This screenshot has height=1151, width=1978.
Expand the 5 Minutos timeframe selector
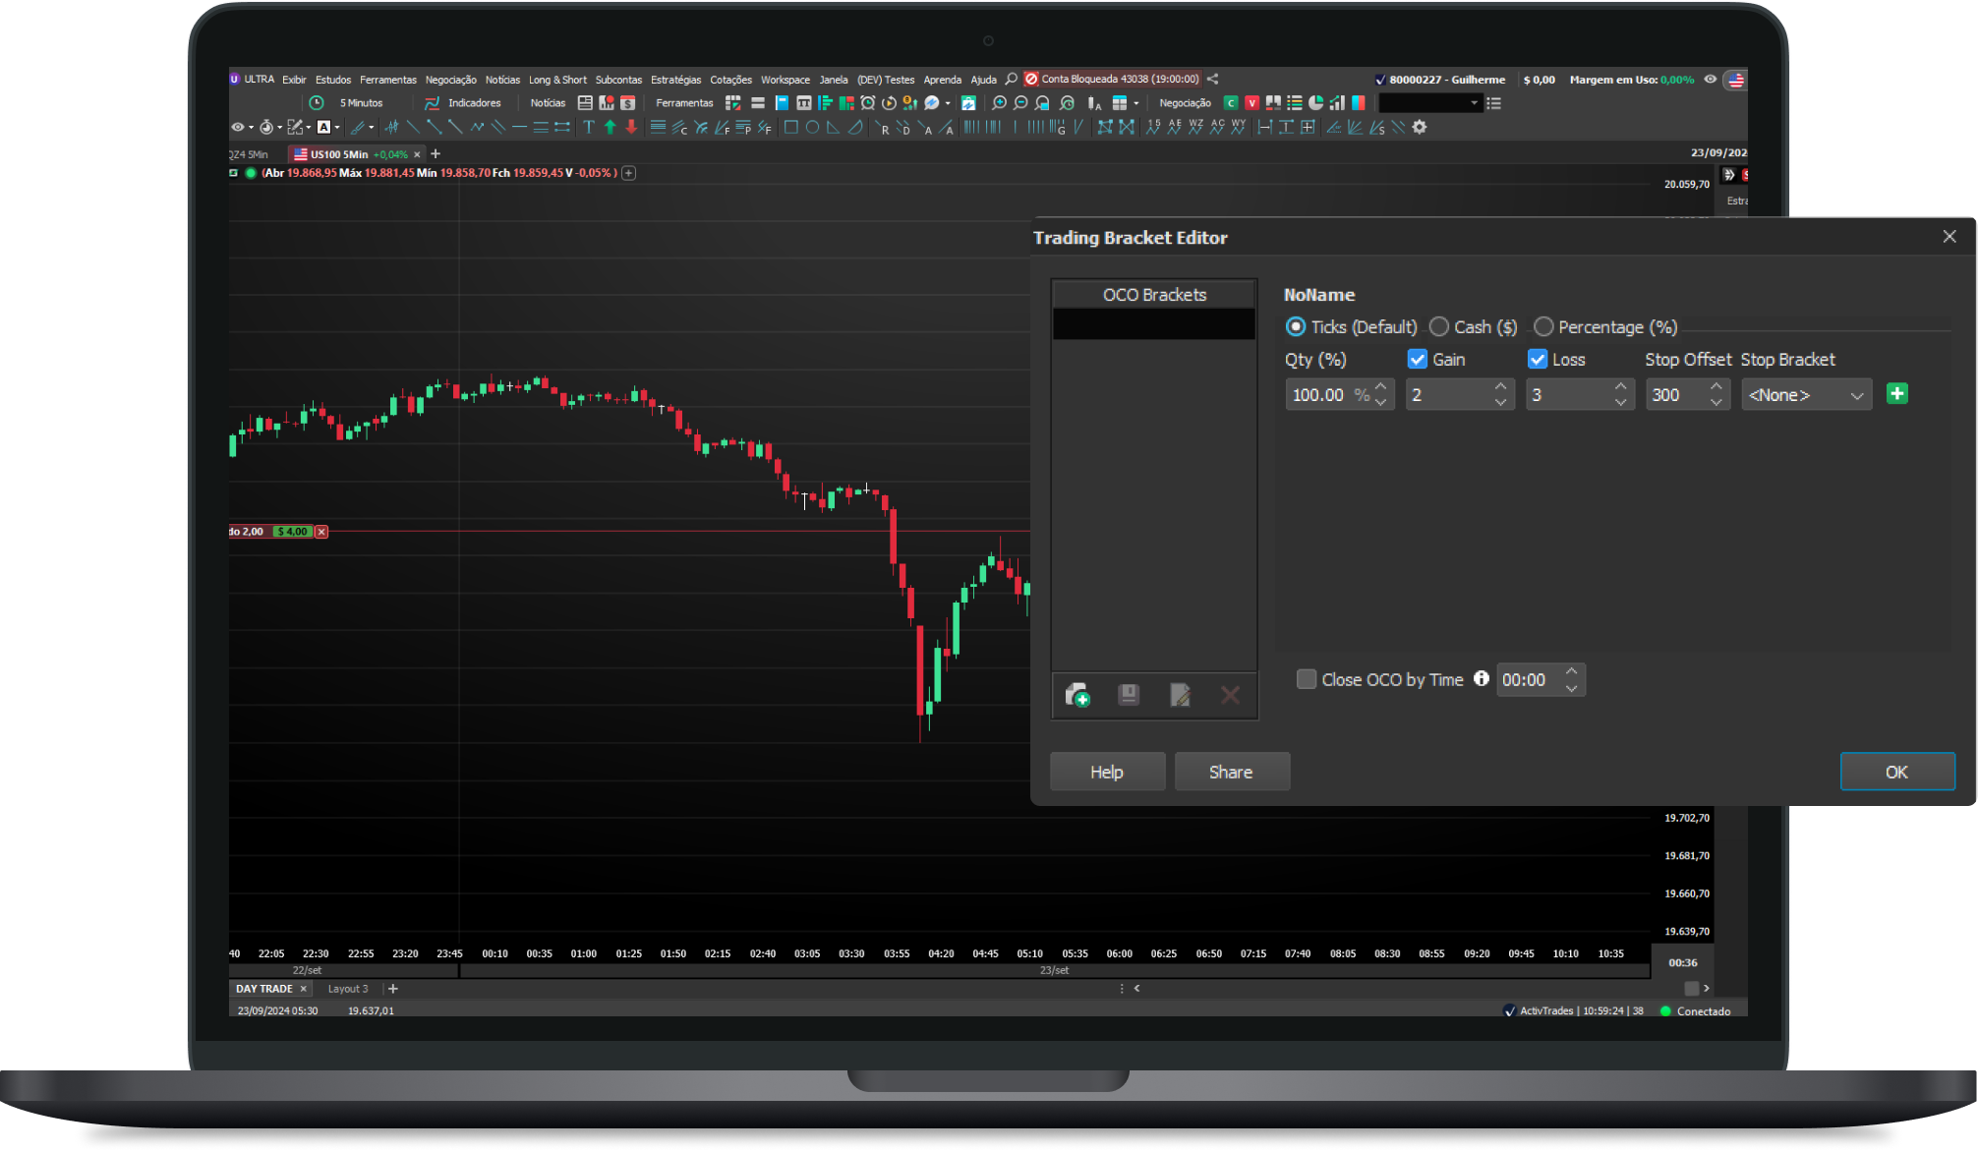click(x=363, y=102)
